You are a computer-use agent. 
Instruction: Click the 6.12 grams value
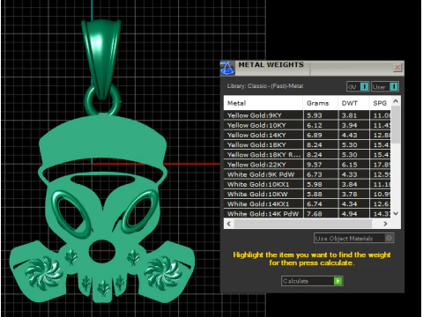(x=315, y=125)
